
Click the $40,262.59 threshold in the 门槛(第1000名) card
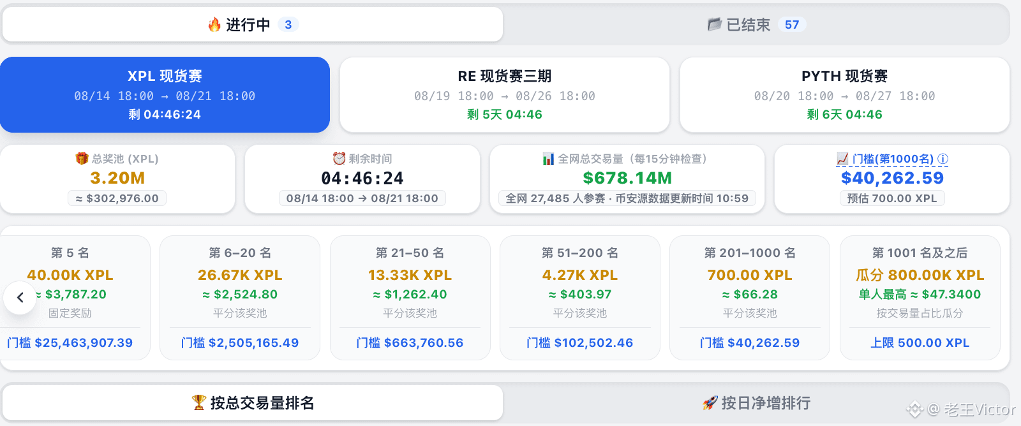click(x=892, y=178)
